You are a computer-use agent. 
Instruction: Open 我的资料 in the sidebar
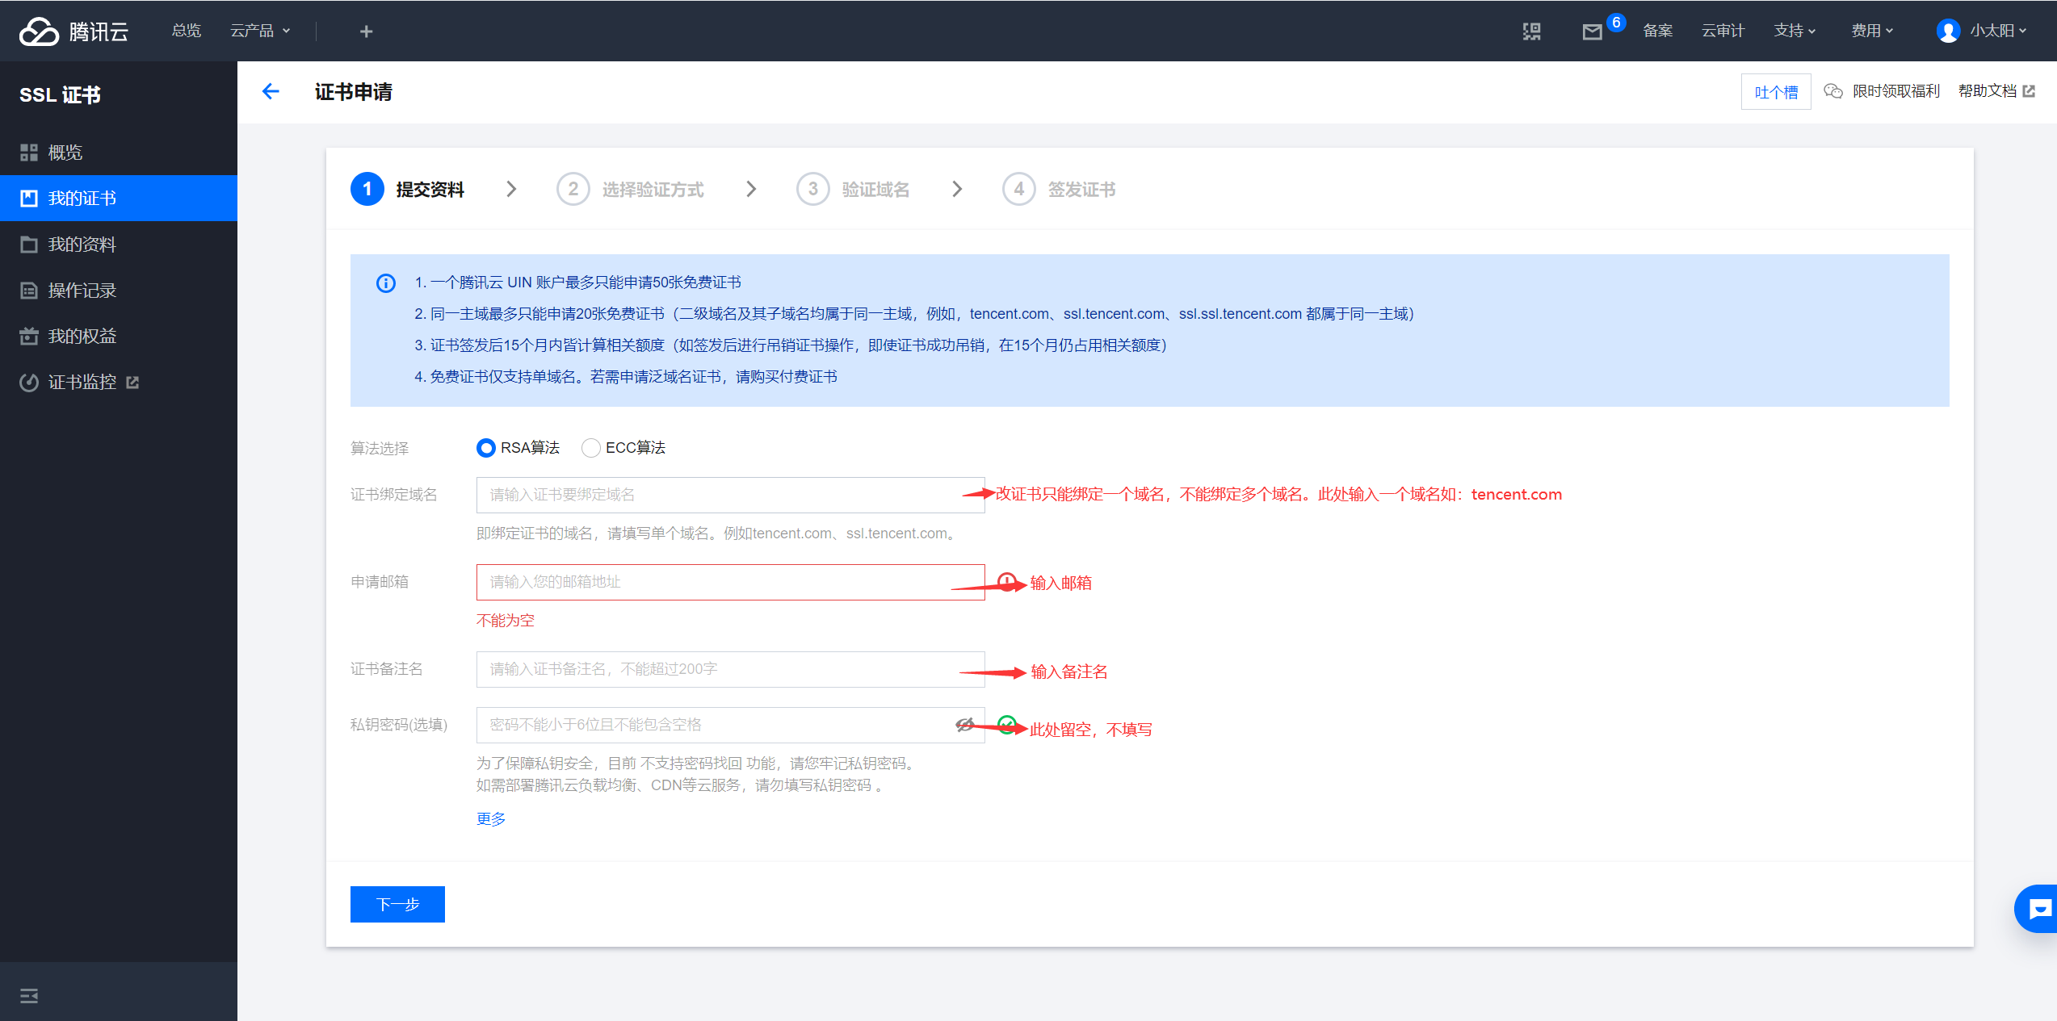click(x=82, y=245)
